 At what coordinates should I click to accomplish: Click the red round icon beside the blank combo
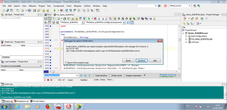[165, 6]
